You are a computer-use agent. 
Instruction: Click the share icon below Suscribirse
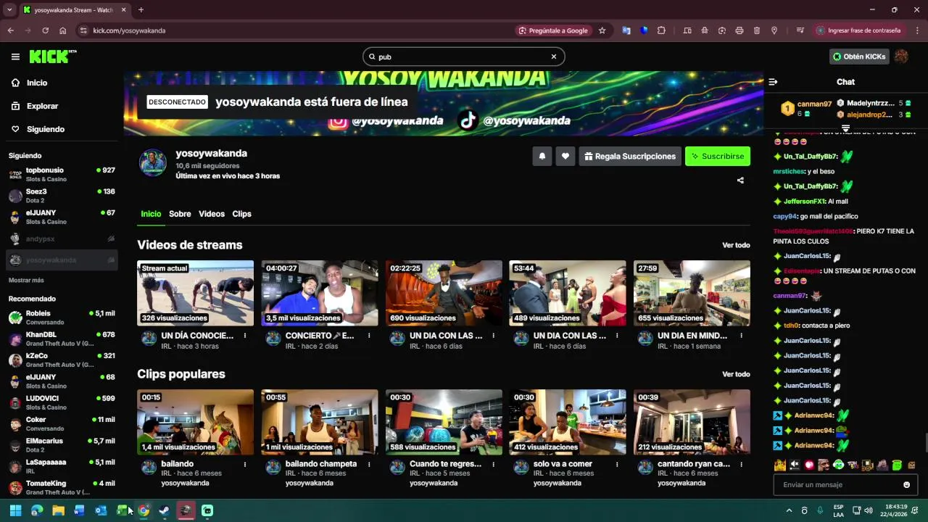pyautogui.click(x=740, y=180)
